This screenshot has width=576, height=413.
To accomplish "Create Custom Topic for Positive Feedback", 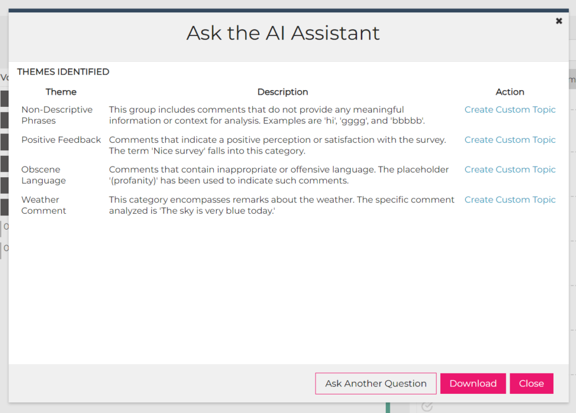I will pyautogui.click(x=510, y=140).
